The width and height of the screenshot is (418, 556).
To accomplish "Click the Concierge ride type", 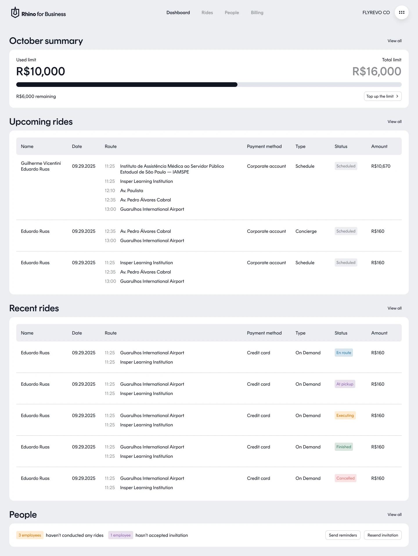I will pos(306,231).
